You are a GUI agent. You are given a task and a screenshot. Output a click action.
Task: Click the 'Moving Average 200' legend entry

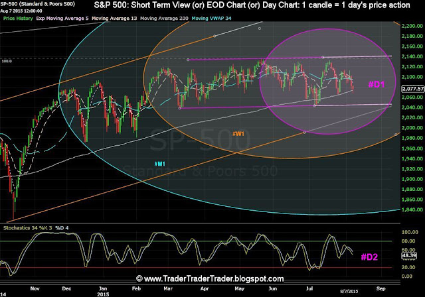click(164, 19)
